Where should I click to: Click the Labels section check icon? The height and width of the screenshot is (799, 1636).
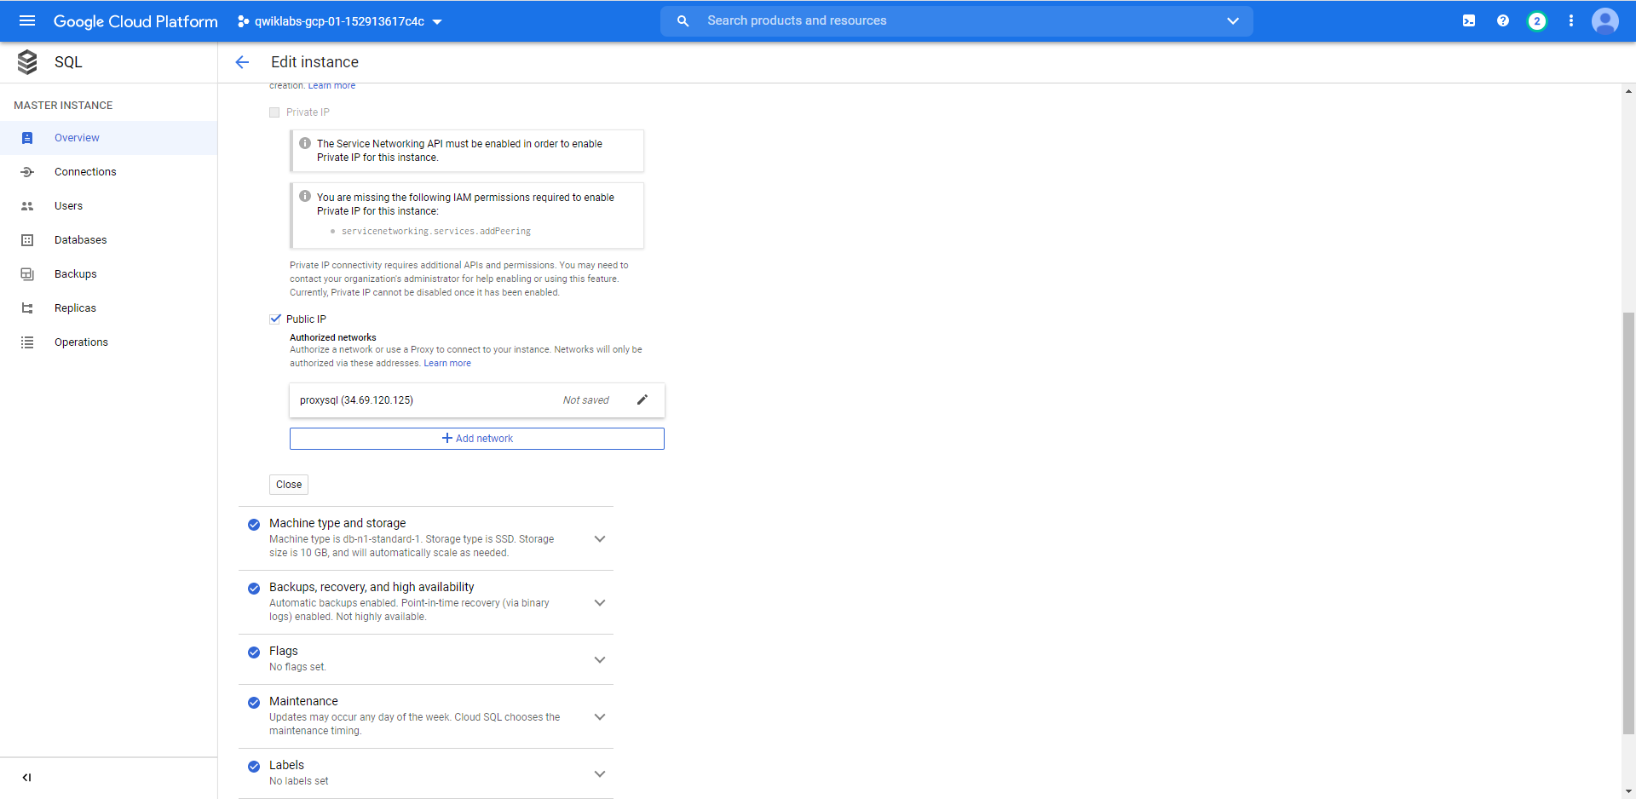click(254, 767)
